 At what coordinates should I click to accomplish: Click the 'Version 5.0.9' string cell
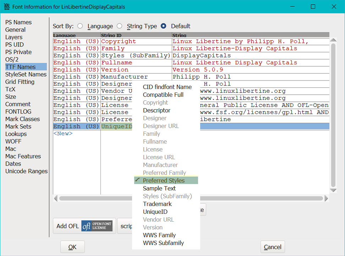pyautogui.click(x=251, y=69)
